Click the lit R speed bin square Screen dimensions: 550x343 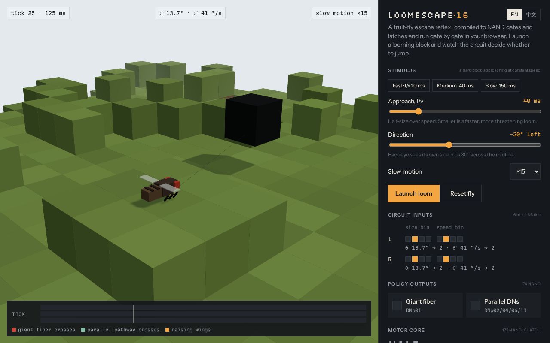pos(446,259)
